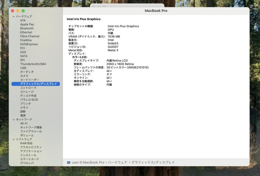Click resolution 2560 x 1600 Retina

[120, 64]
